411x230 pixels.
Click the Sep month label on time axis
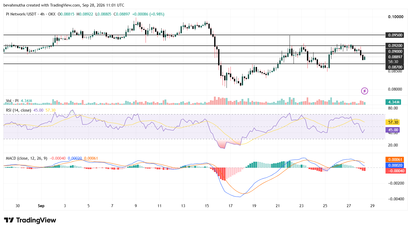(x=41, y=206)
